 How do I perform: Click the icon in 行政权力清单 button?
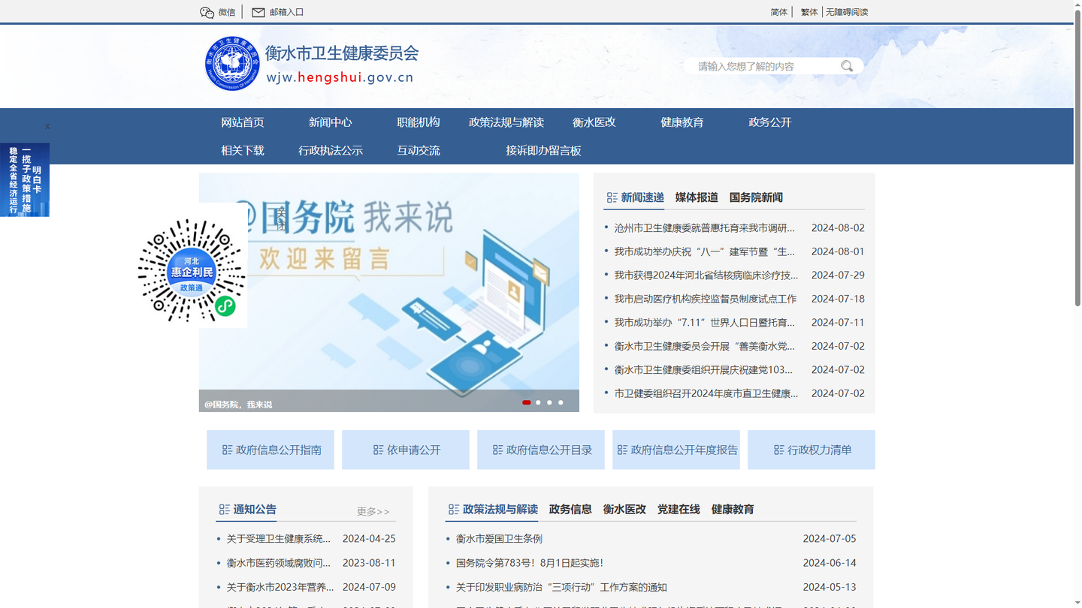click(778, 450)
